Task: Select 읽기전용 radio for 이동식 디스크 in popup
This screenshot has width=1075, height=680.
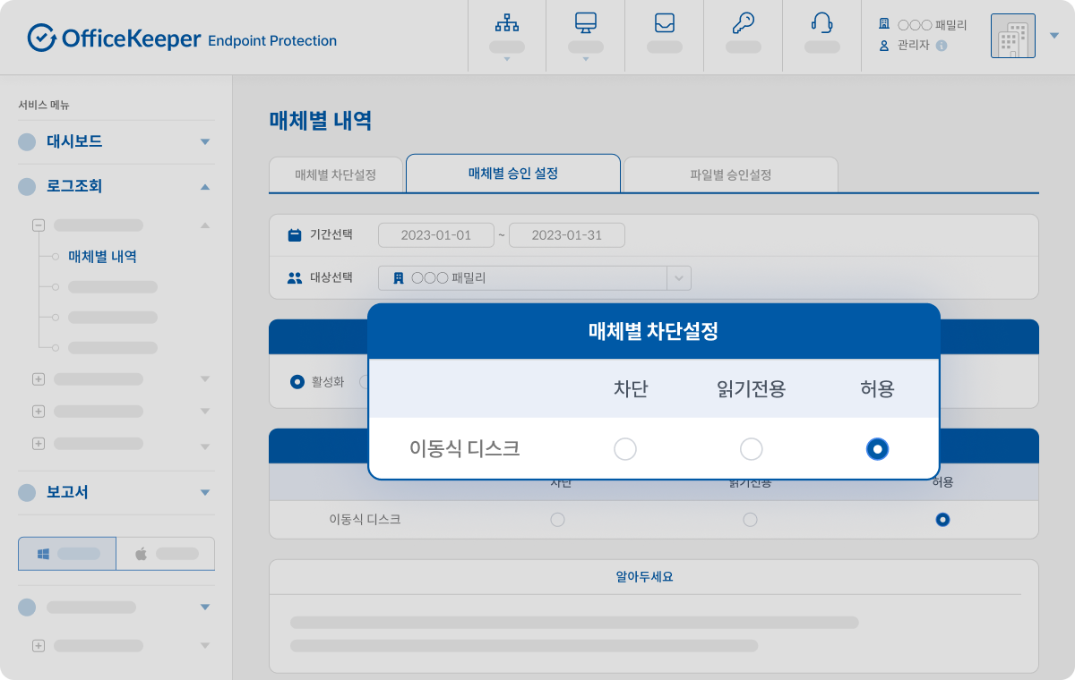Action: [x=751, y=449]
